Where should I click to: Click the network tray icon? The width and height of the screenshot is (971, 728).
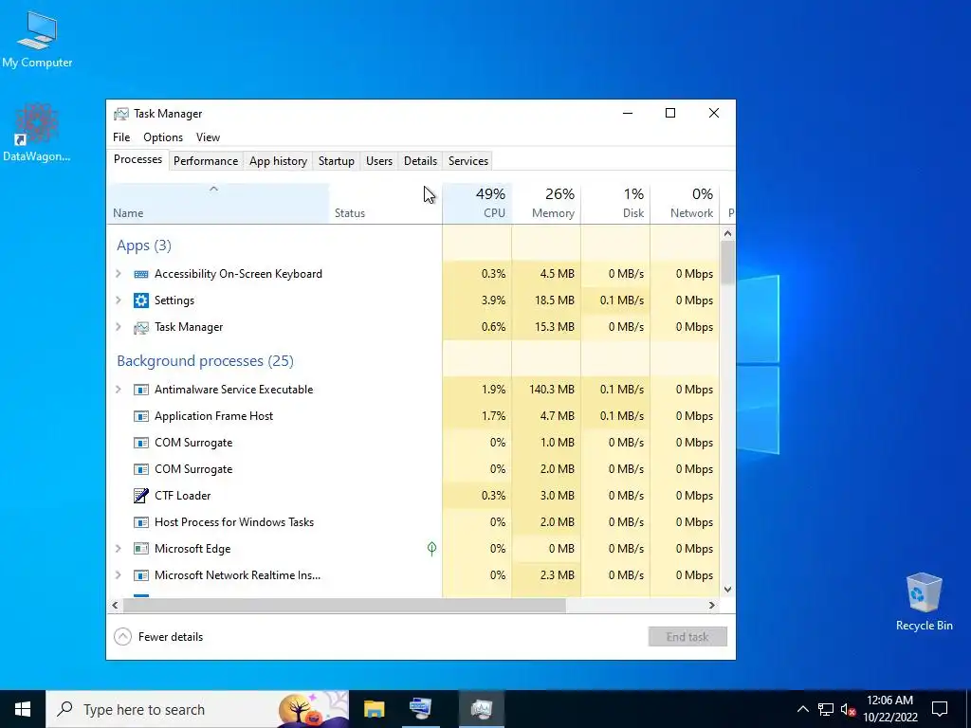coord(826,709)
